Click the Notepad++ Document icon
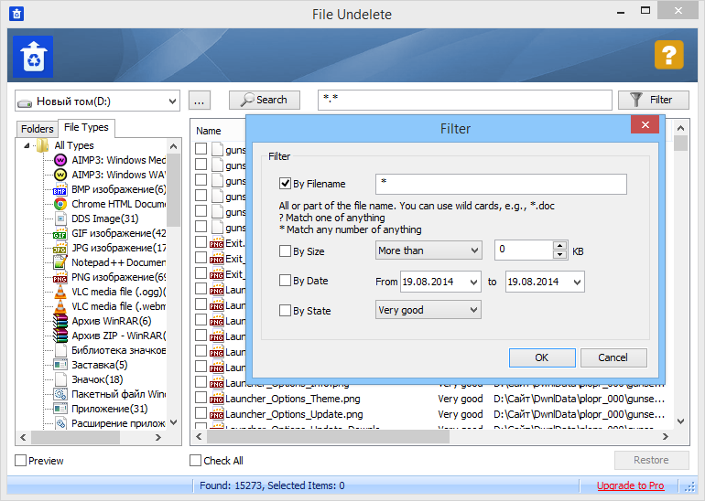705x501 pixels. click(x=60, y=262)
